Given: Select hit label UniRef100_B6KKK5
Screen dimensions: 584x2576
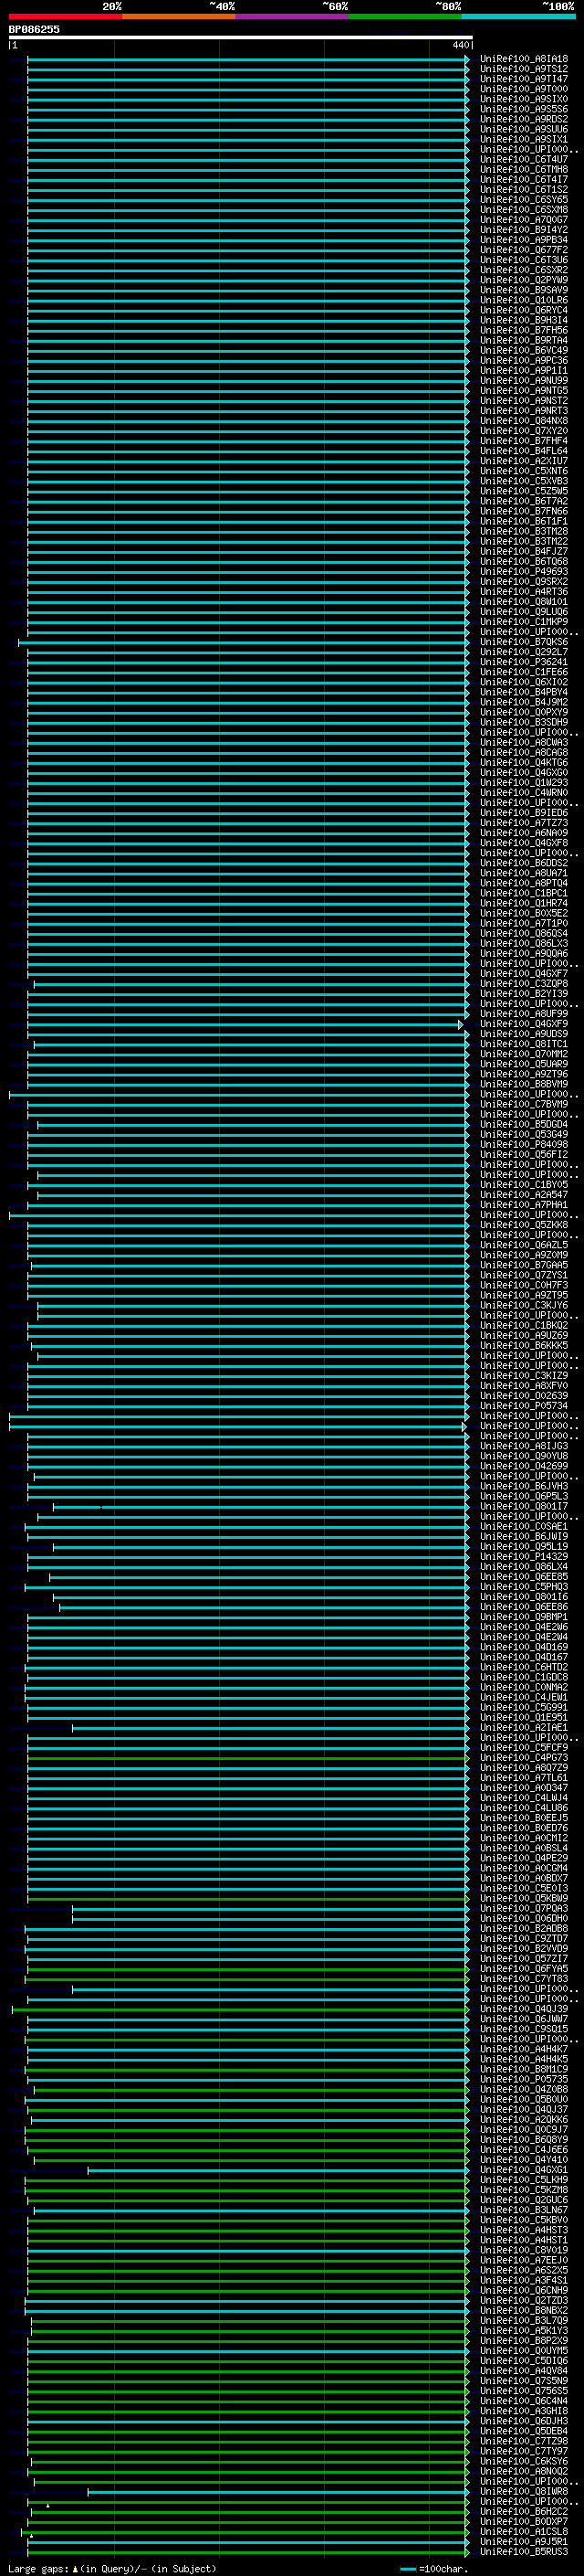Looking at the screenshot, I should coord(523,1345).
